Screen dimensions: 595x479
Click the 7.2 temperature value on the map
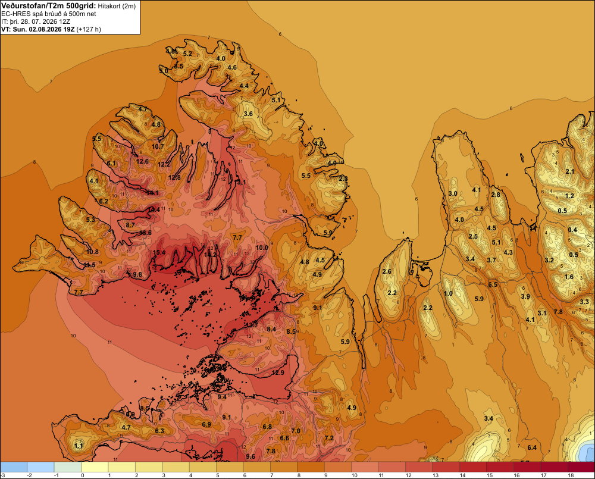[329, 438]
